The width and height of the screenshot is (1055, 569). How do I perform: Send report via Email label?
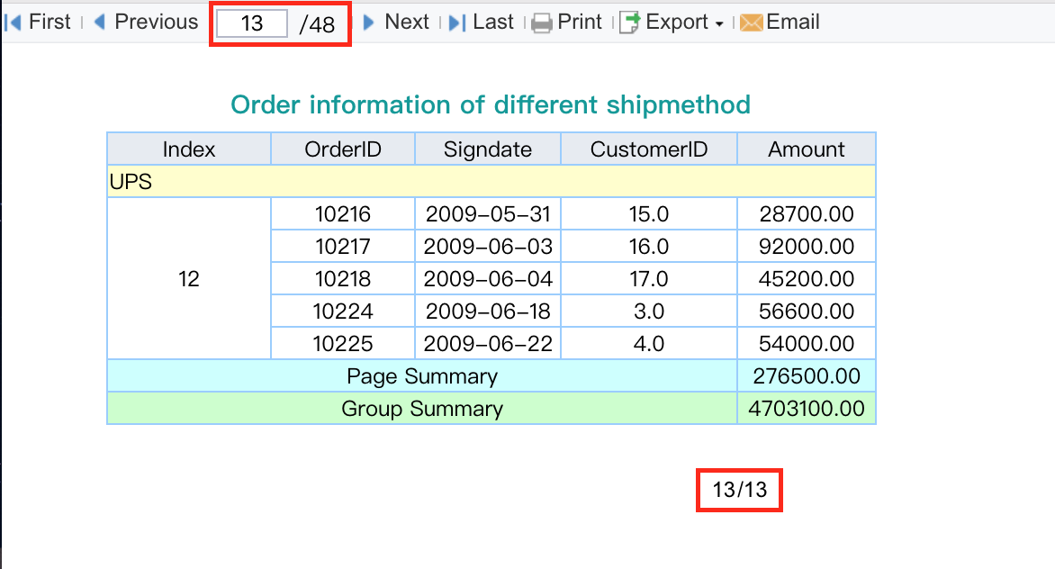click(x=792, y=22)
